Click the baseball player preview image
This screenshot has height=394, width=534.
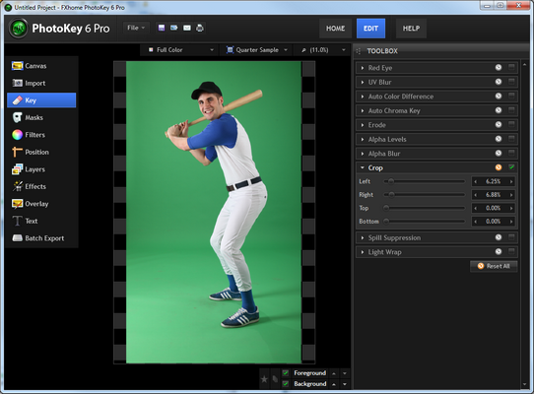pyautogui.click(x=214, y=212)
